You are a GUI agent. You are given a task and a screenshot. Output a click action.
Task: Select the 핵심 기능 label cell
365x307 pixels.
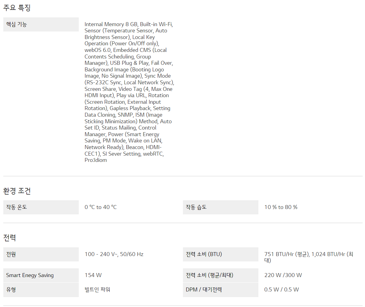[x=41, y=24]
